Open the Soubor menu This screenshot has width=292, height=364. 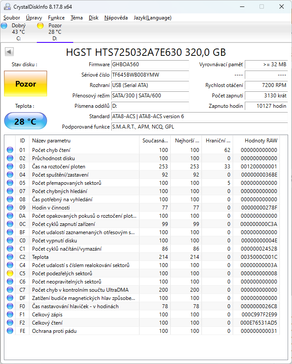[12, 18]
